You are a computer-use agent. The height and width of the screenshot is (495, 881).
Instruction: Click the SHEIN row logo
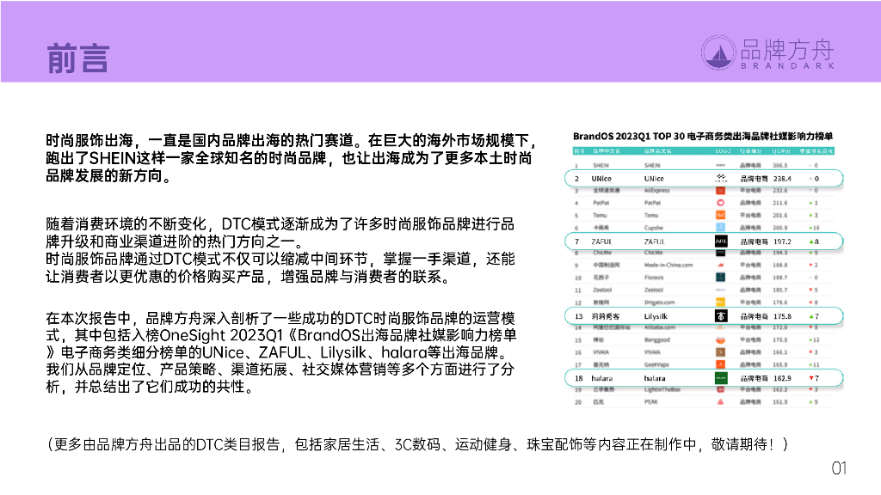[x=720, y=166]
